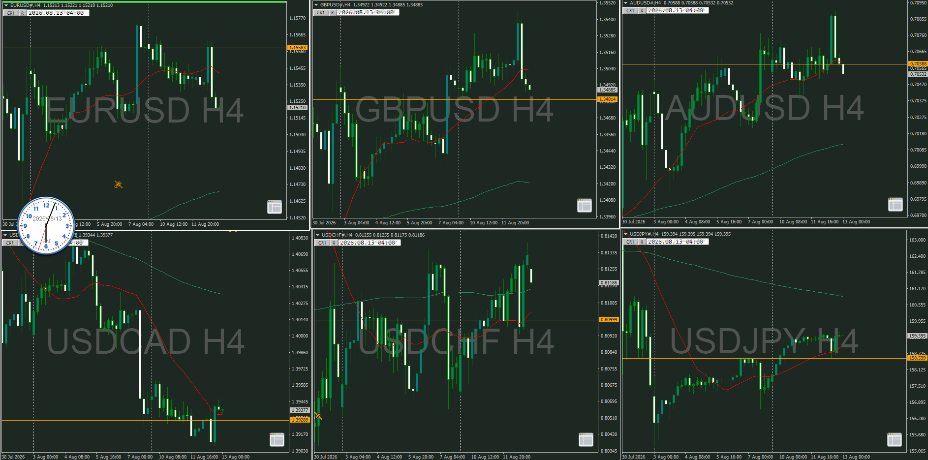This screenshot has height=460, width=928.
Task: Focus the date-time field on USDJPY chart
Action: [x=678, y=242]
